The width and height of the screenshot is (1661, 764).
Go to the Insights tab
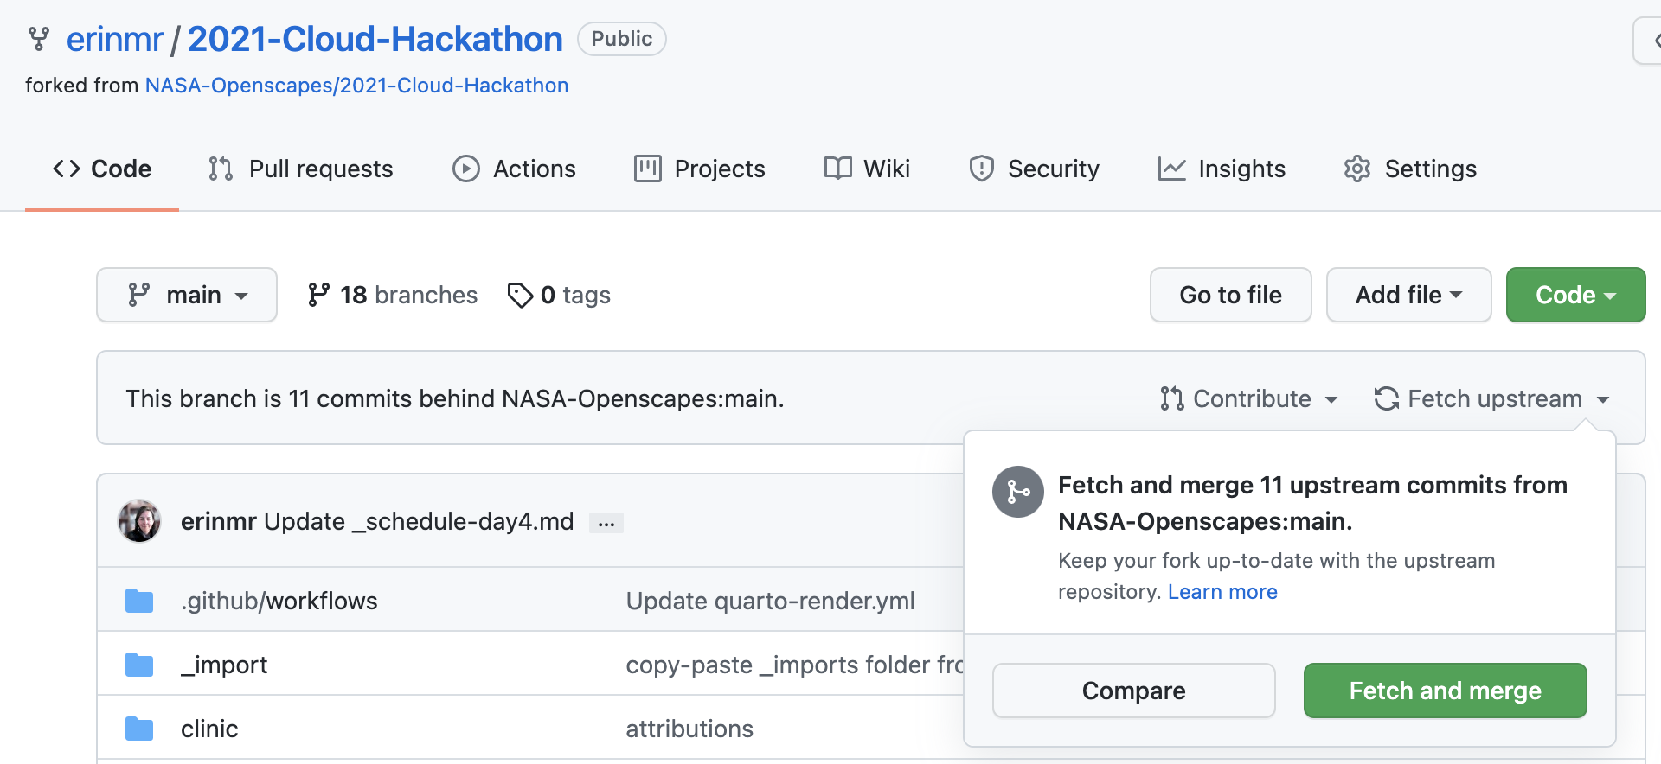click(x=1222, y=169)
